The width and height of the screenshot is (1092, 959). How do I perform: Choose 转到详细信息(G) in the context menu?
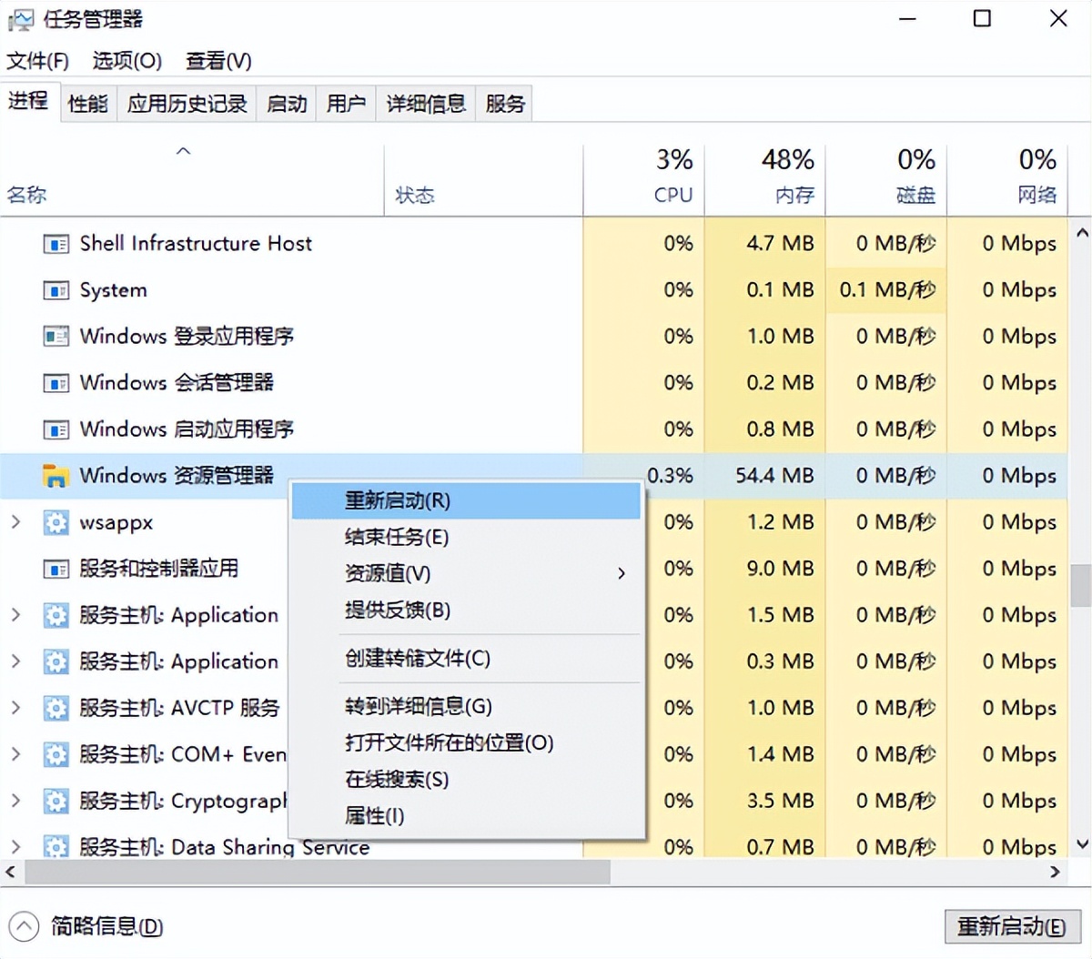tap(466, 707)
